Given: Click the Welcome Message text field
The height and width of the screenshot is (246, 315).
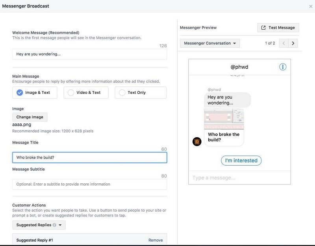Looking at the screenshot, I should click(x=89, y=54).
